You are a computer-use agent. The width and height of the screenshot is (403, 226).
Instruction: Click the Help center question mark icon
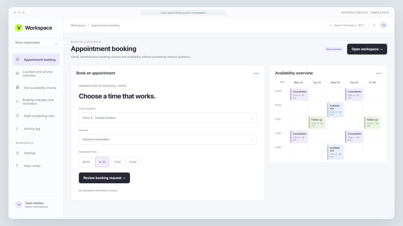click(17, 166)
